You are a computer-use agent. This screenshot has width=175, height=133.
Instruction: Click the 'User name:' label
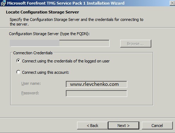(x=31, y=83)
